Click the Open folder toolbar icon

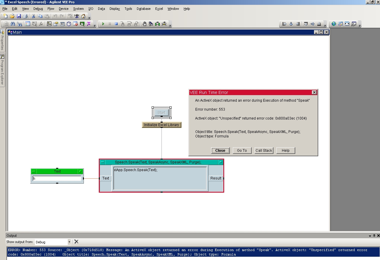point(12,16)
